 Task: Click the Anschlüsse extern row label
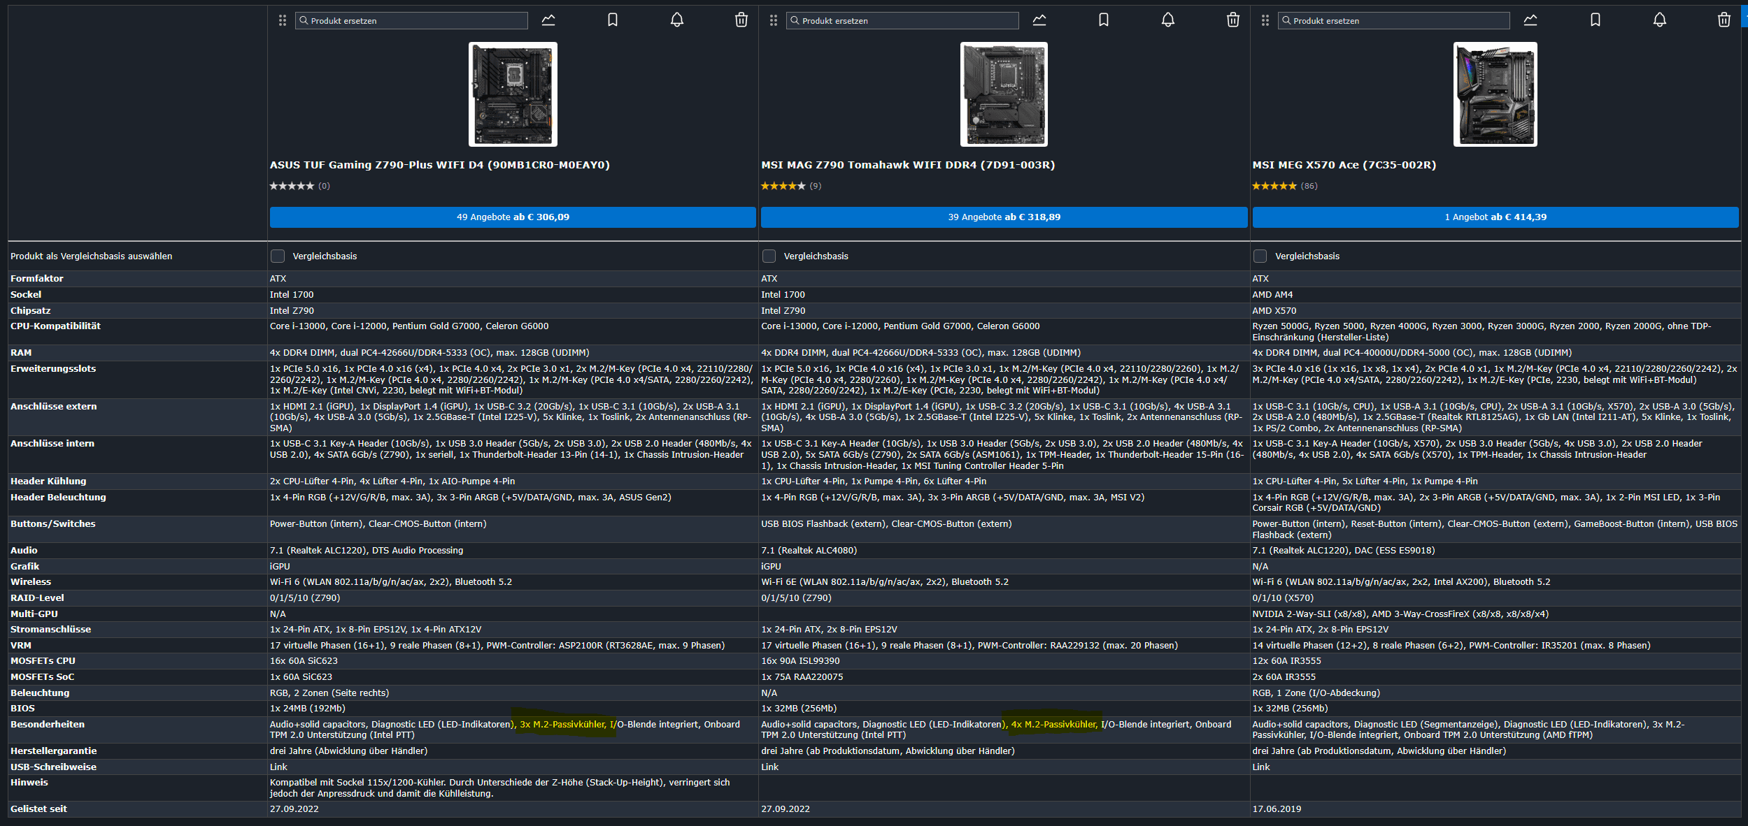54,407
